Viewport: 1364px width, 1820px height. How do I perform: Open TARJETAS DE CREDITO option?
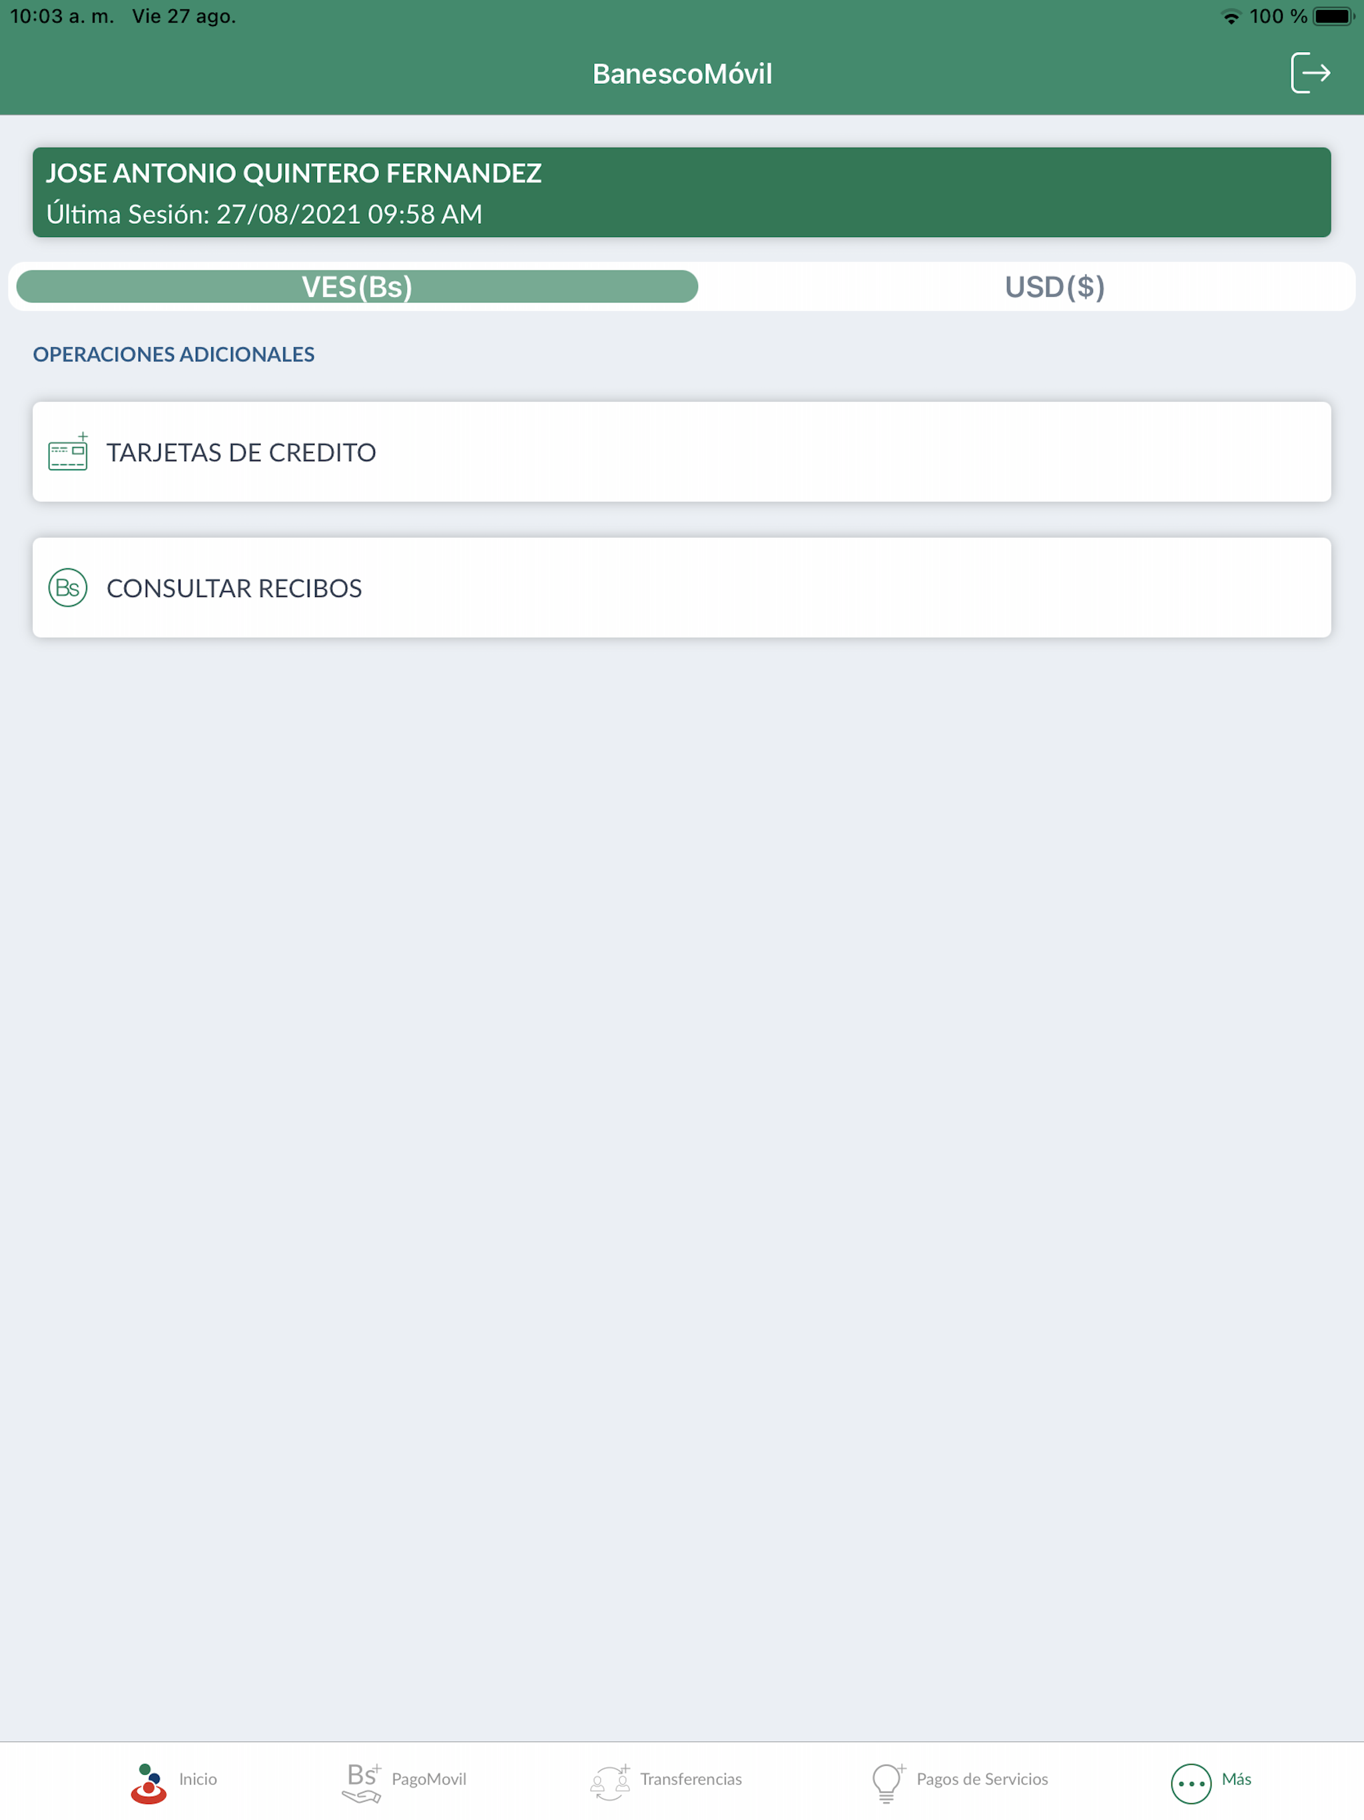pos(240,452)
